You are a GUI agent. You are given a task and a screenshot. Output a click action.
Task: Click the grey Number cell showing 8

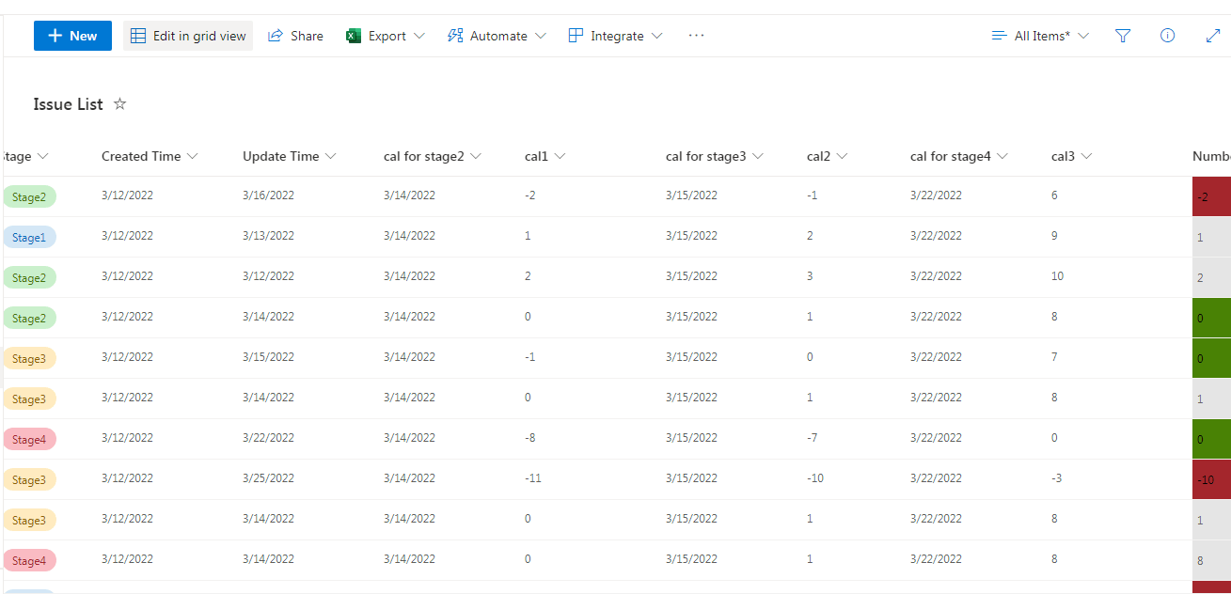pos(1211,561)
